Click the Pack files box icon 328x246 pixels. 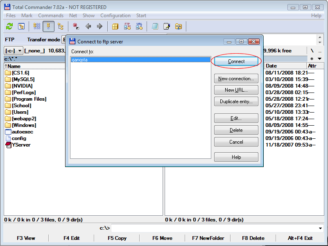(115, 26)
